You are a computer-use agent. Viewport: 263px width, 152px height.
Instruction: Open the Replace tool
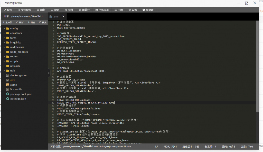pyautogui.click(x=69, y=10)
